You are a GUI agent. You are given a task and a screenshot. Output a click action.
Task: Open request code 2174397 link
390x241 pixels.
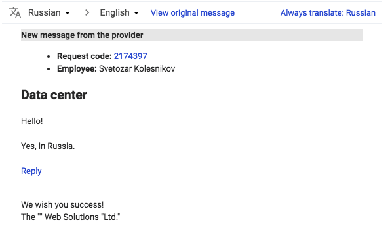click(130, 56)
